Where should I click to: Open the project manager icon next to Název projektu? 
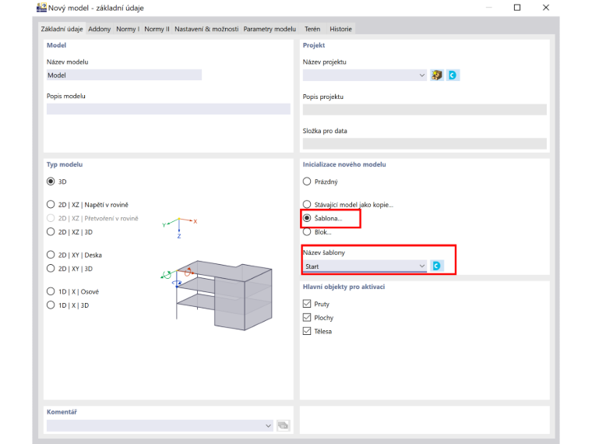437,75
